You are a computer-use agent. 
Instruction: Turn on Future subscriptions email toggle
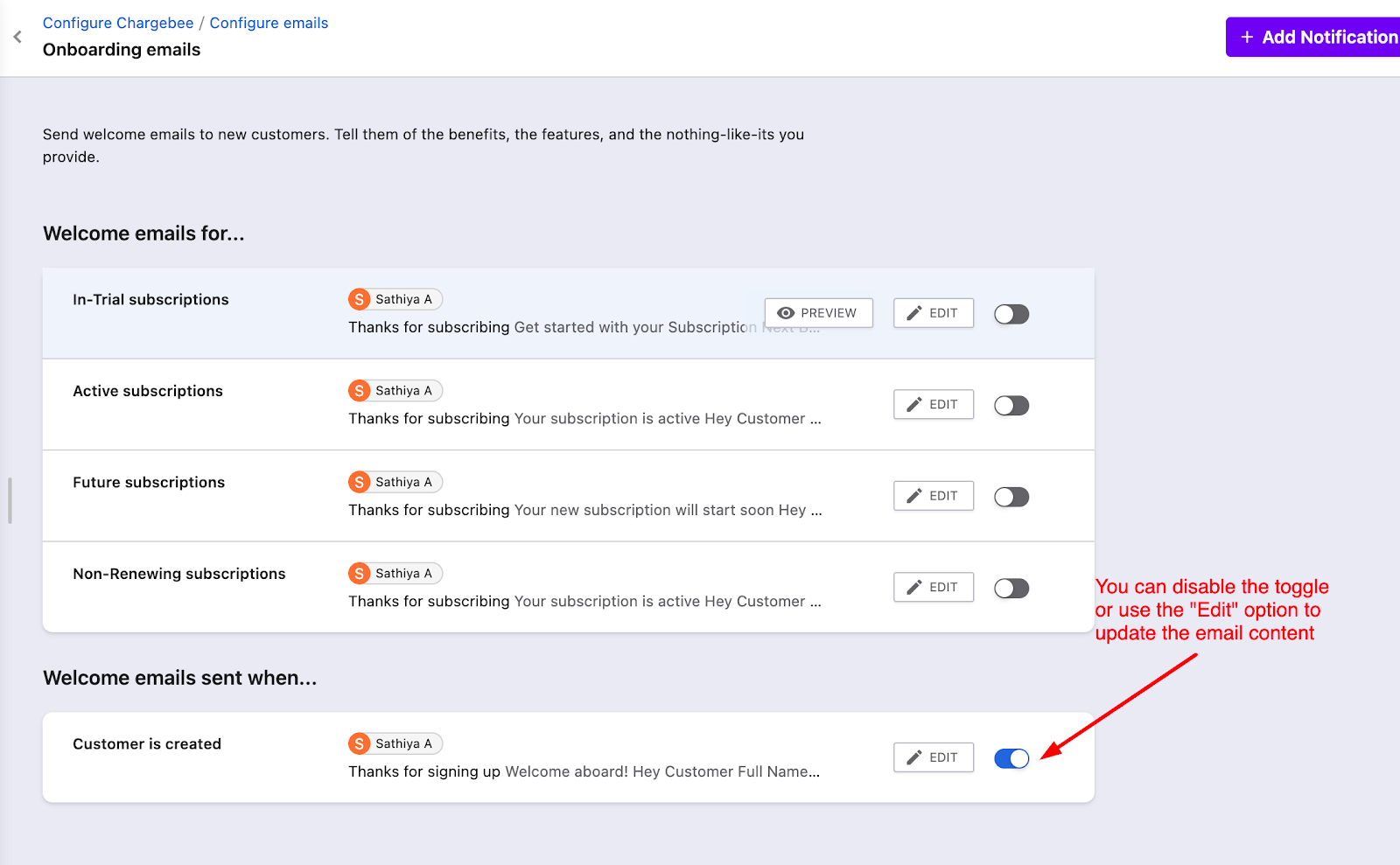pos(1011,497)
